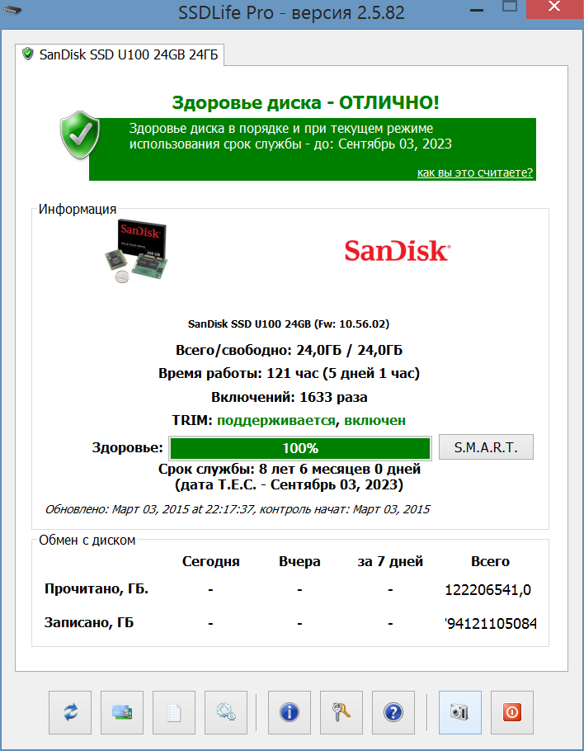Click the blue information "i" icon
The width and height of the screenshot is (584, 751).
click(290, 712)
